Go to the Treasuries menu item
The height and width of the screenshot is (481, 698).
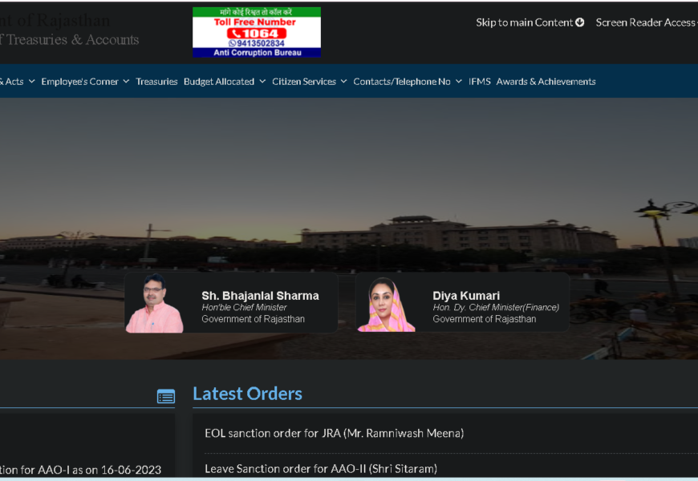156,82
